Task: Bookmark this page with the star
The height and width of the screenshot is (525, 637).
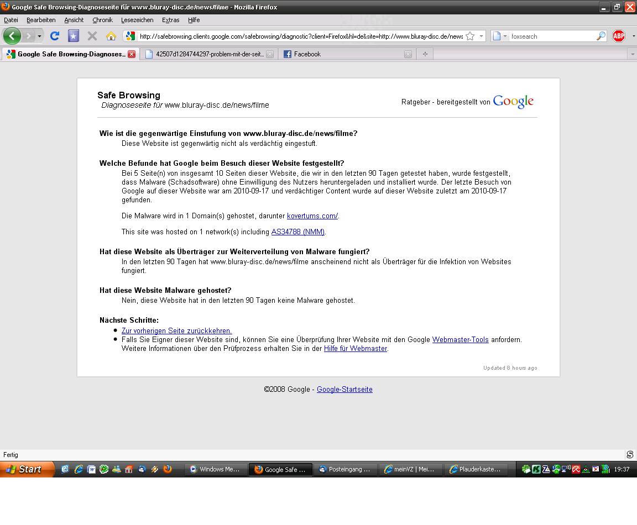Action: [x=470, y=36]
